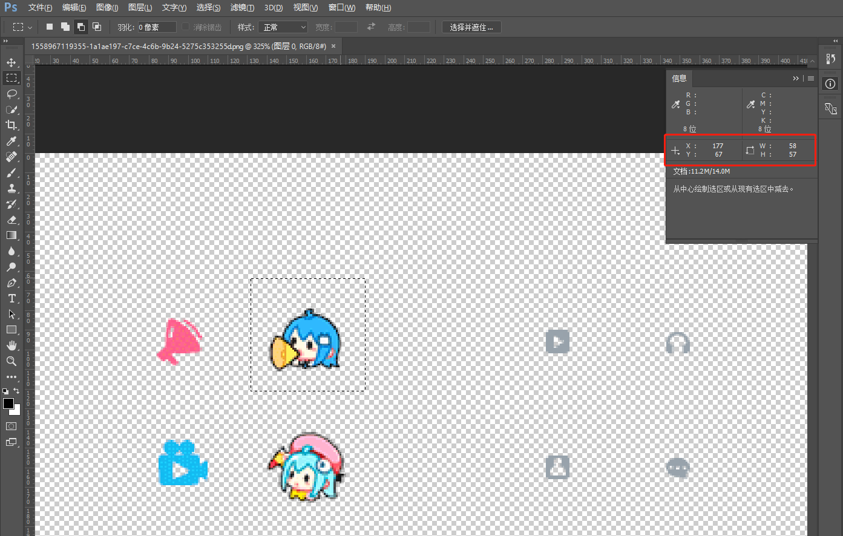Select the Clone Stamp tool
The height and width of the screenshot is (536, 843).
pos(11,188)
